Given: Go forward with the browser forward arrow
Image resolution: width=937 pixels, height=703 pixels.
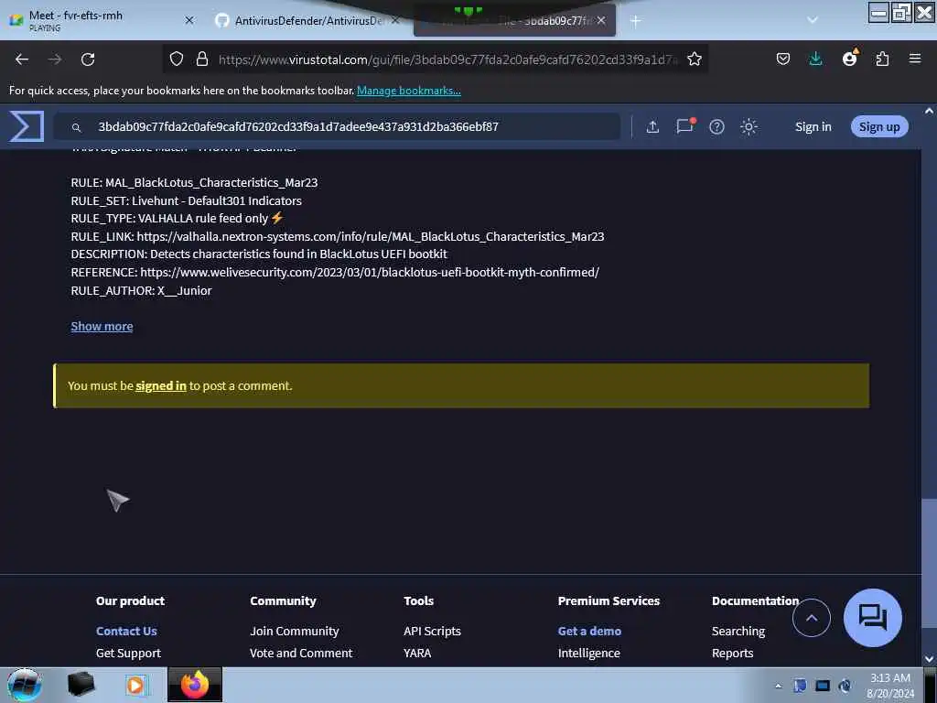Looking at the screenshot, I should click(x=55, y=59).
